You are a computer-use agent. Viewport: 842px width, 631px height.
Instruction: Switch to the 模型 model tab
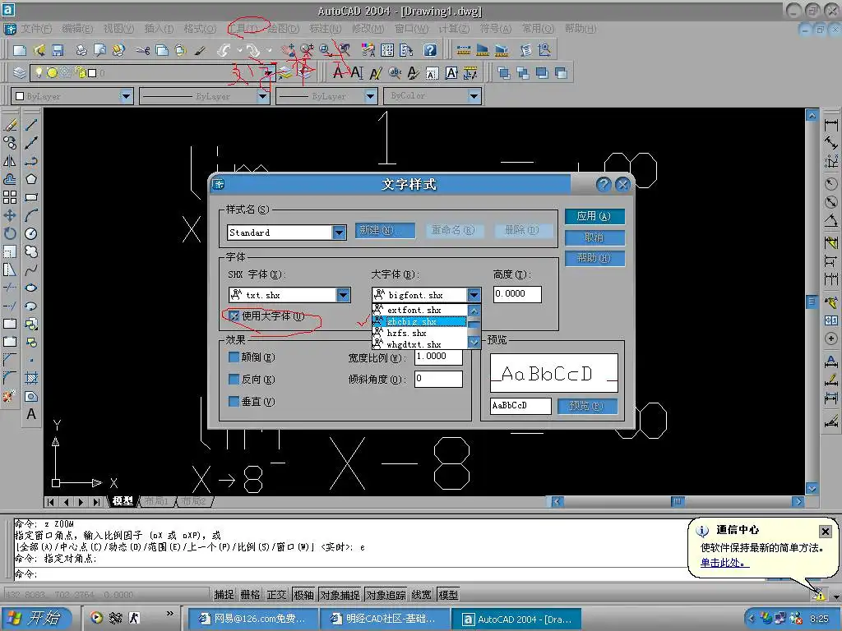[123, 501]
